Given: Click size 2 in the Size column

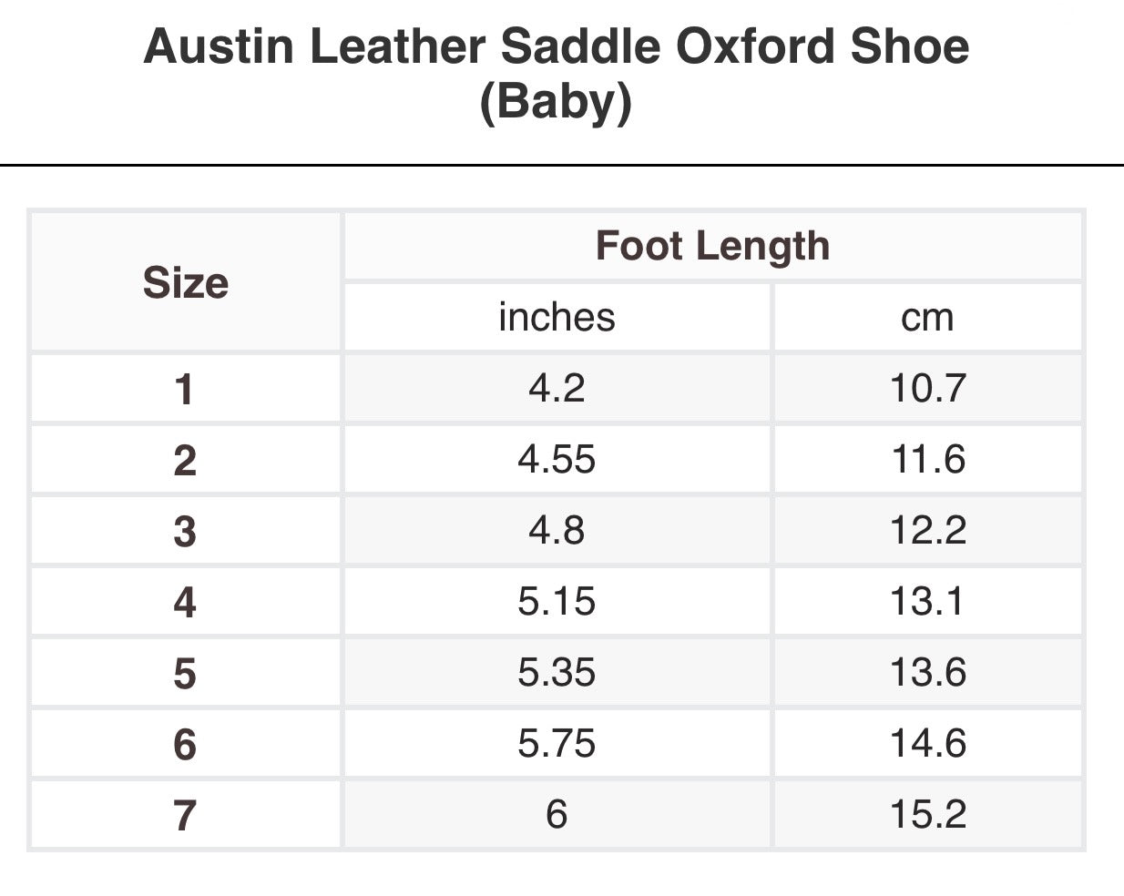Looking at the screenshot, I should pyautogui.click(x=185, y=460).
